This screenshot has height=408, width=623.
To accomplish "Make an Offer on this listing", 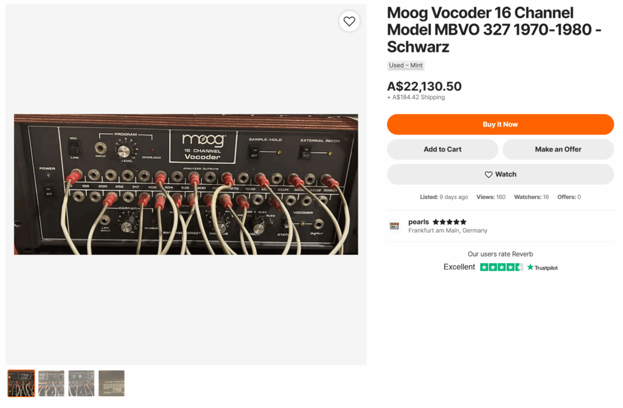I will click(x=558, y=150).
